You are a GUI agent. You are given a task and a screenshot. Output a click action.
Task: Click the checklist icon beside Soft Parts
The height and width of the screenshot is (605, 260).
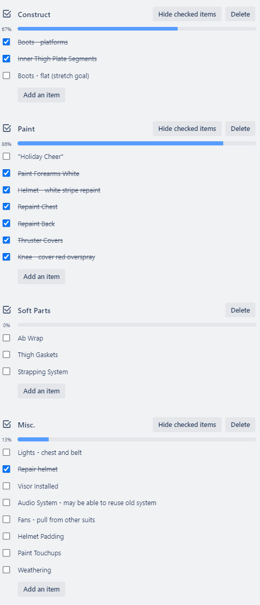point(7,310)
